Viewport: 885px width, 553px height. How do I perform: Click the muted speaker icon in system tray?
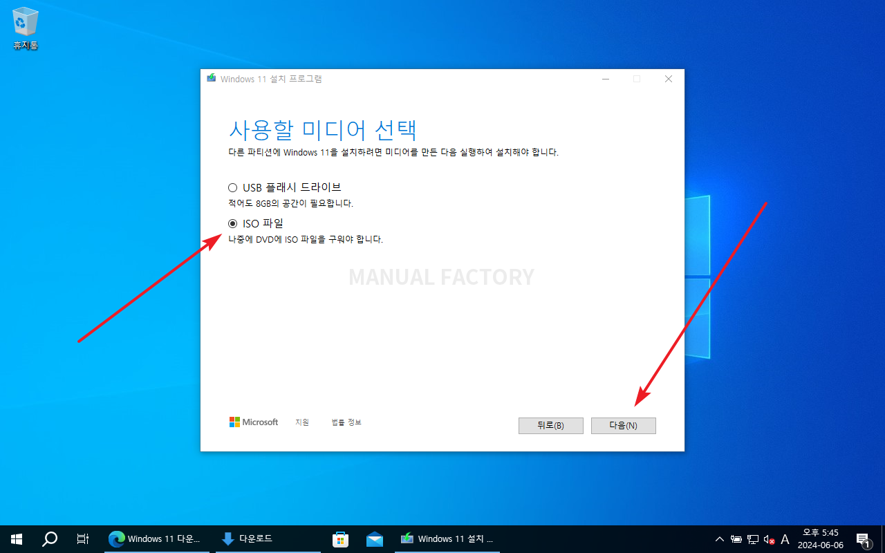769,538
